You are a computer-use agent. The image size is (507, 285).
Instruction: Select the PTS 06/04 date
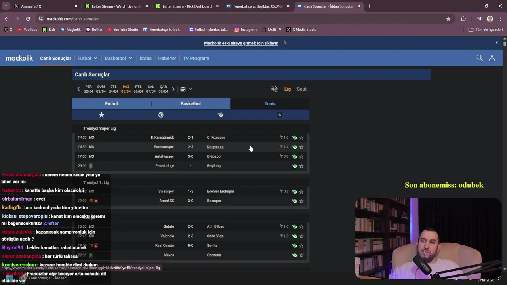(138, 89)
